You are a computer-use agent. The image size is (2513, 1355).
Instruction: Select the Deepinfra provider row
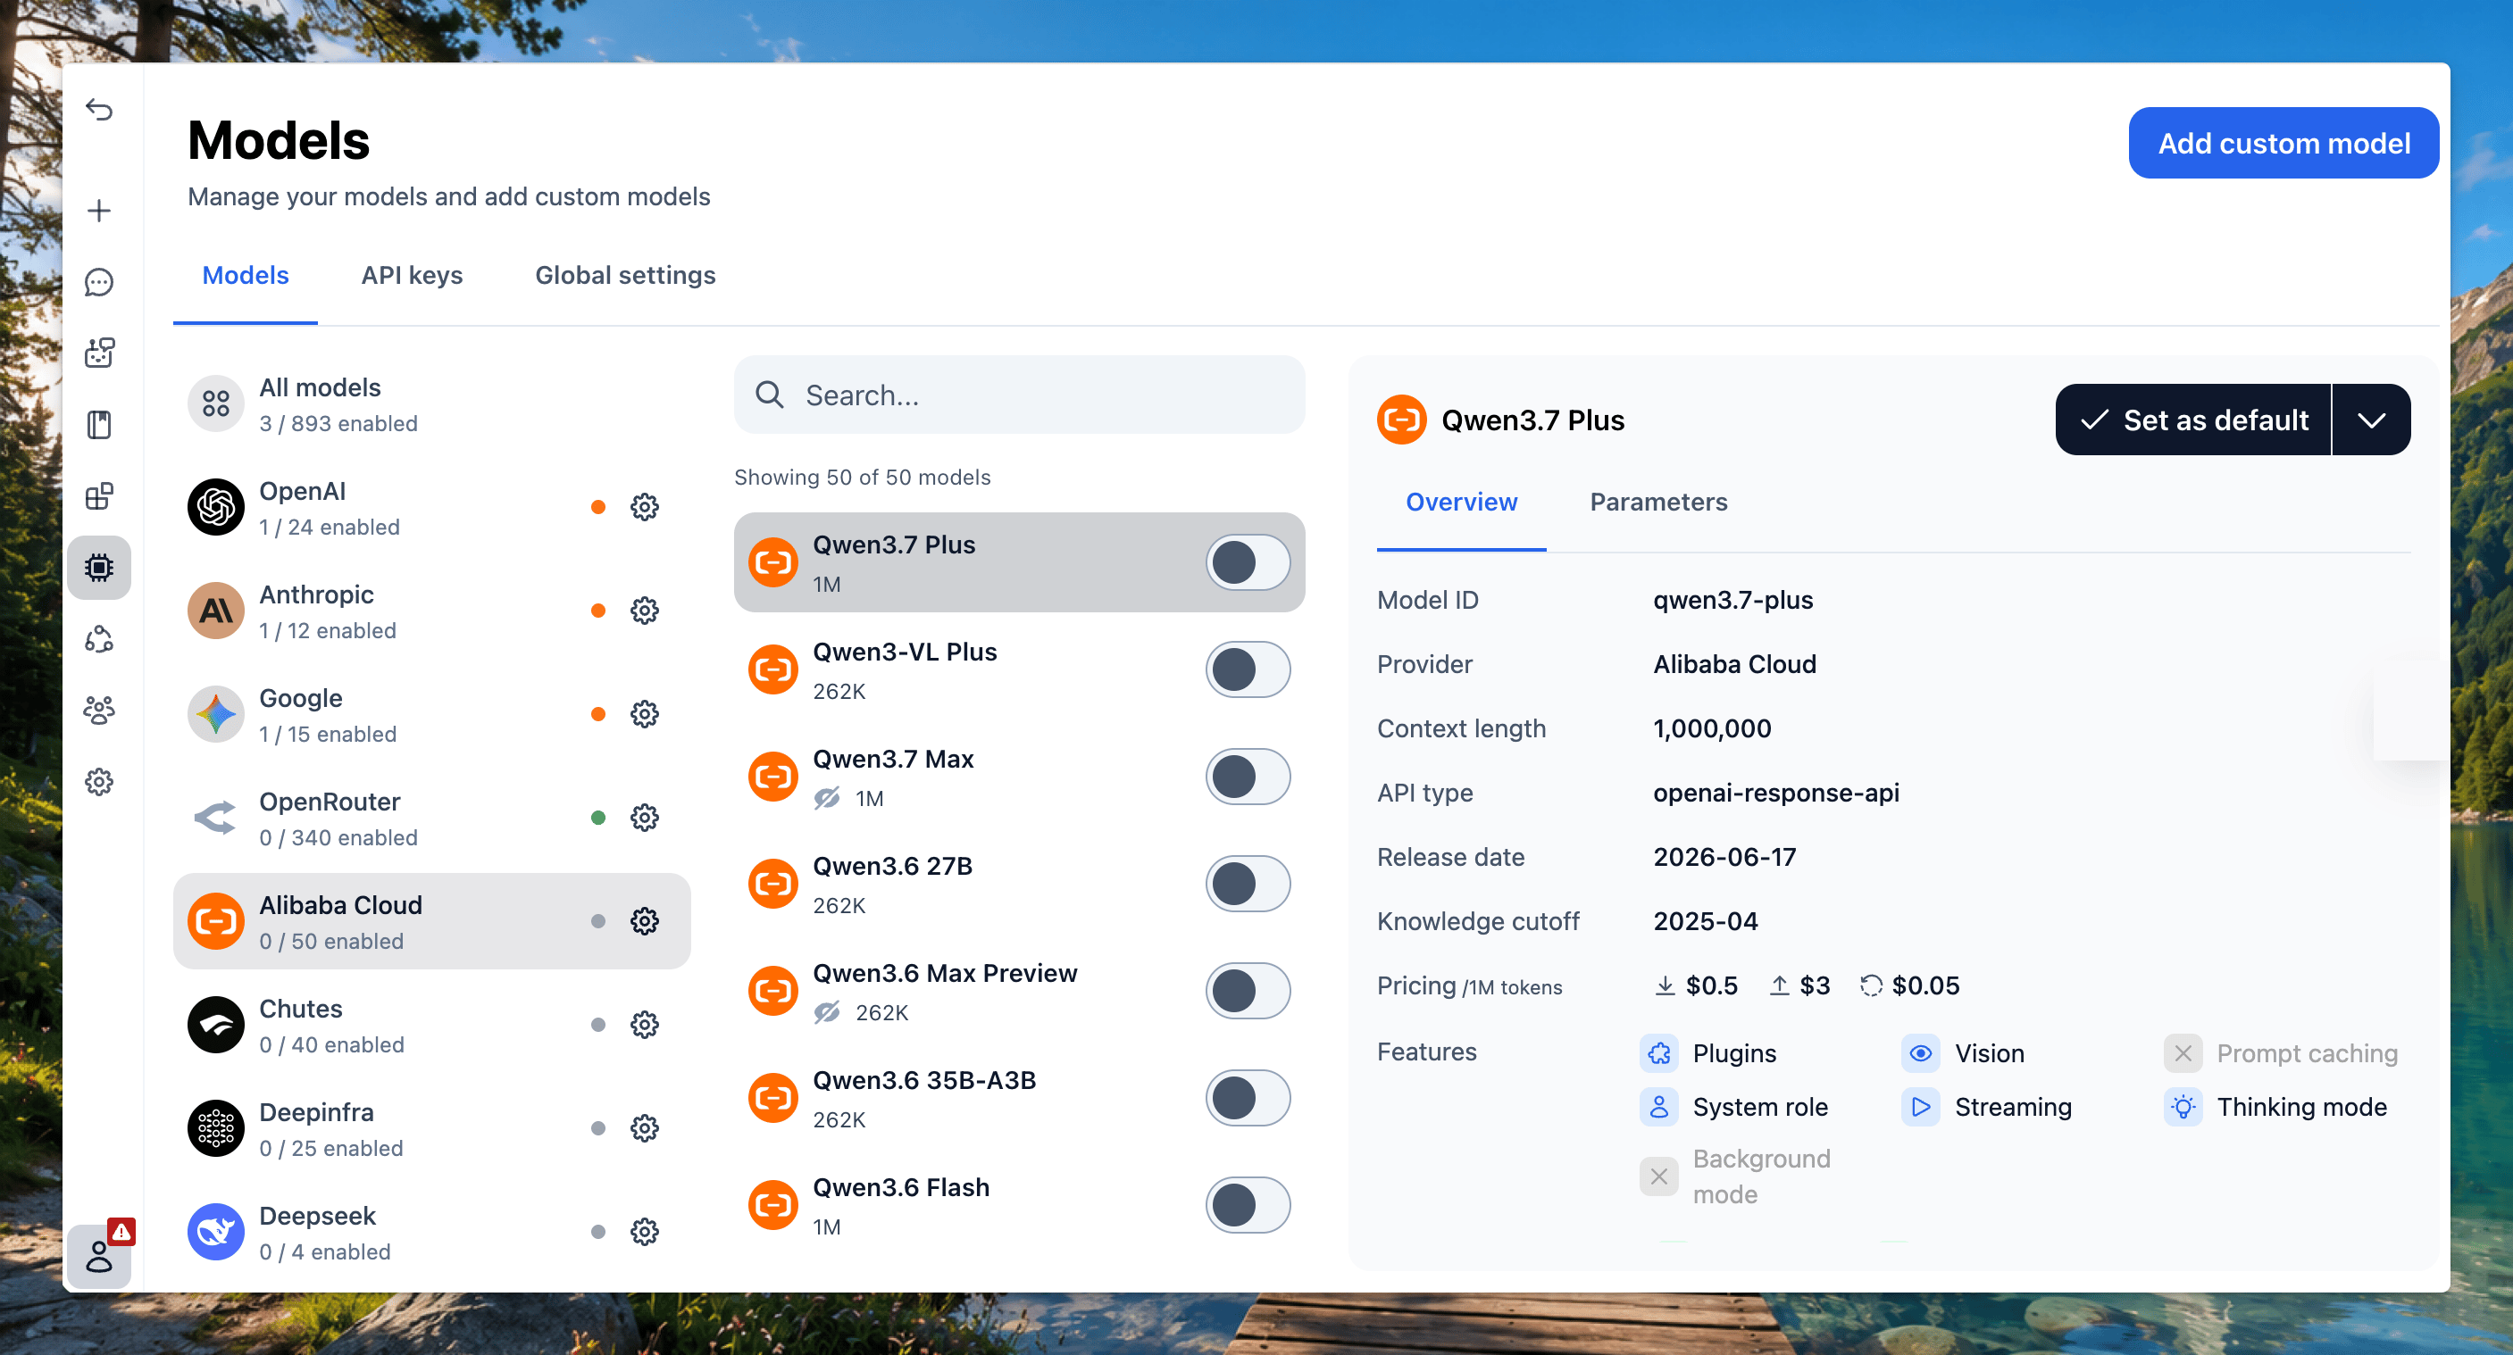tap(431, 1128)
